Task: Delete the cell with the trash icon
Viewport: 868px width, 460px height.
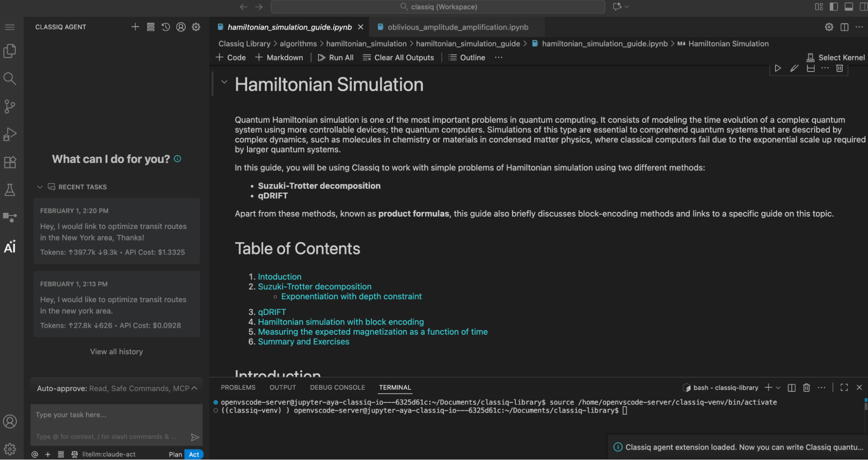Action: tap(840, 68)
